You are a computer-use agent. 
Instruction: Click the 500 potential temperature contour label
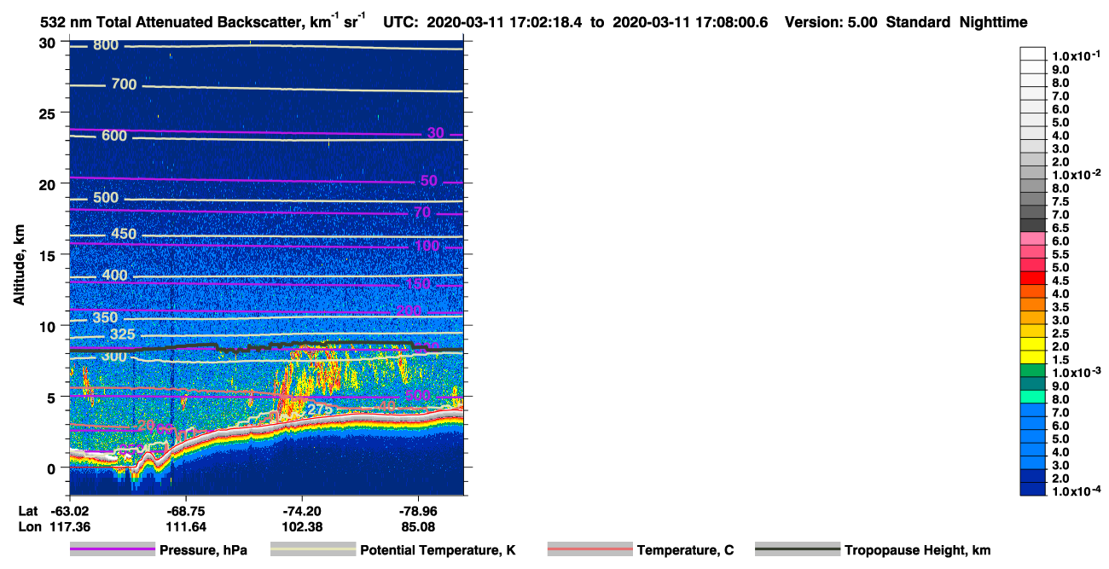[x=106, y=198]
